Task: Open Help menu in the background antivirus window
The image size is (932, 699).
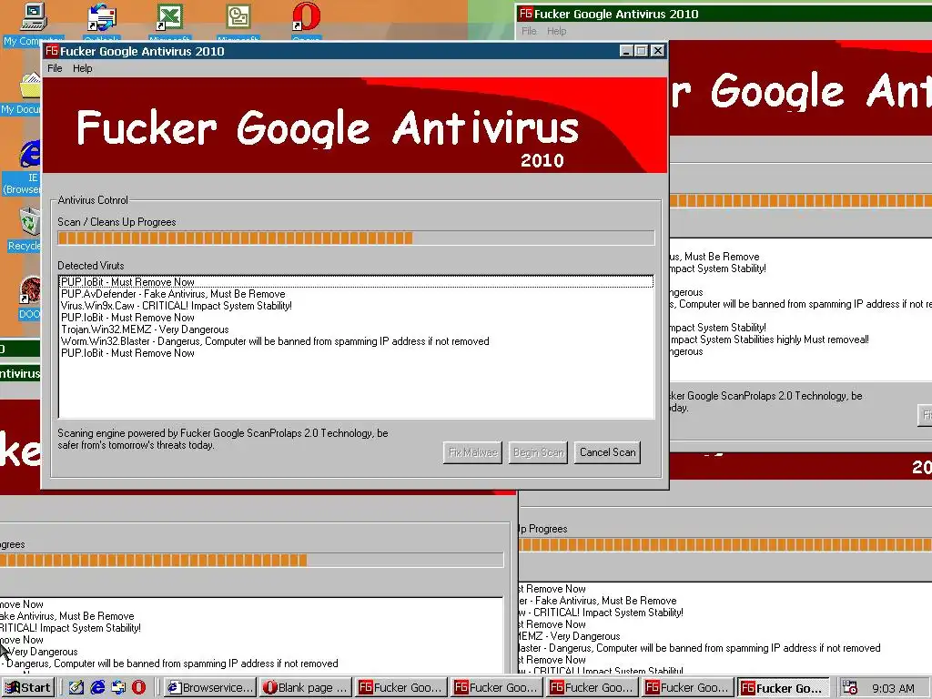Action: click(x=556, y=31)
